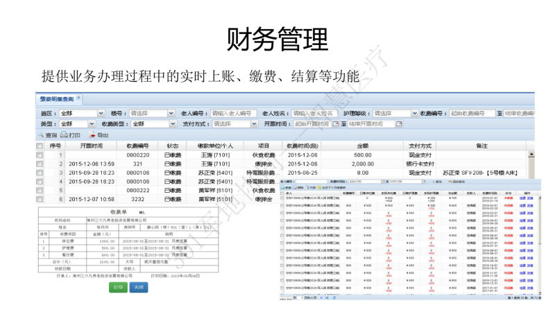The height and width of the screenshot is (312, 555).
Task: Click into the 起始收费编号 input field
Action: (472, 113)
